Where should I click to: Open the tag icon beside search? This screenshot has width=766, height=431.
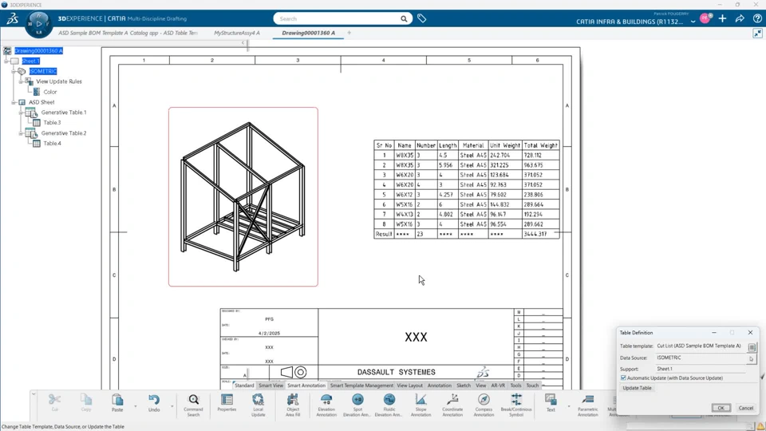[421, 18]
